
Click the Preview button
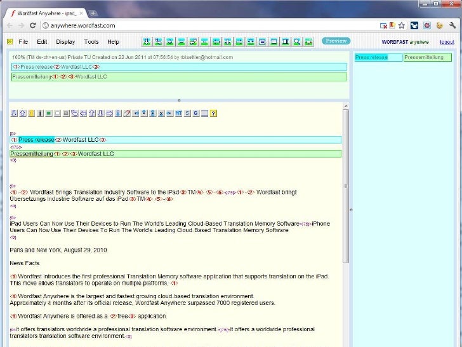pos(336,41)
